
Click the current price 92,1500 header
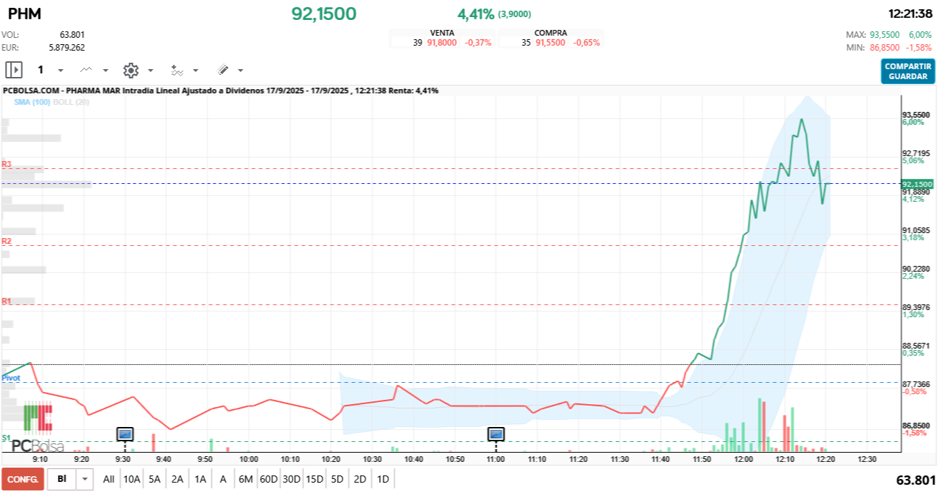tap(323, 14)
